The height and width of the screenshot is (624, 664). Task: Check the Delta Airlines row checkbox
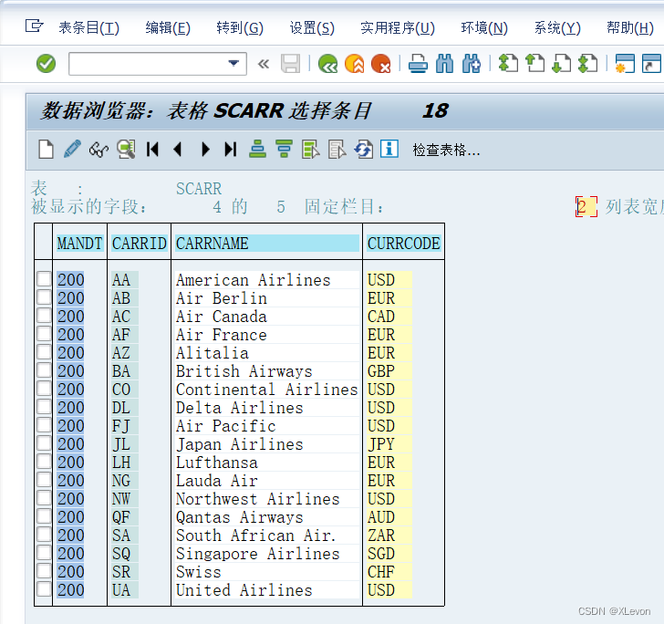[x=44, y=407]
